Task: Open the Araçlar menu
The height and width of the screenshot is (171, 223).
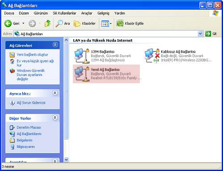Action: point(87,13)
